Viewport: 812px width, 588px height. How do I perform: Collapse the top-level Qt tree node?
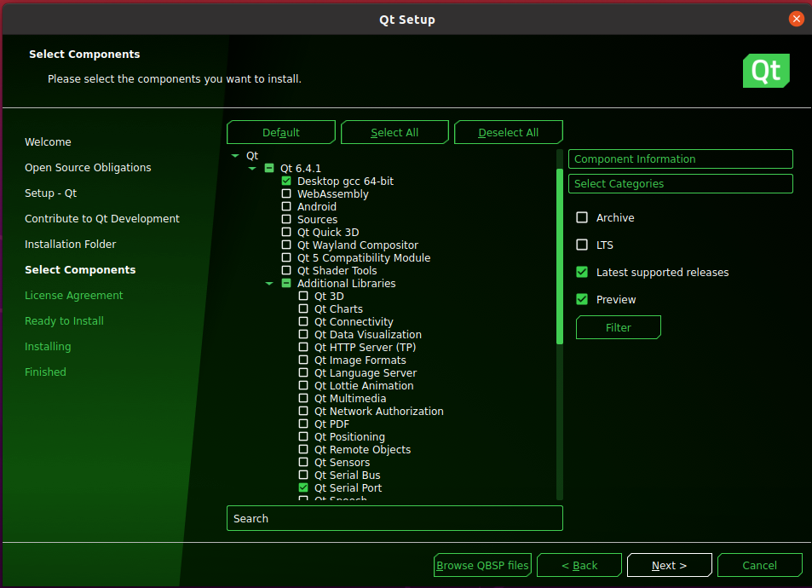pyautogui.click(x=235, y=155)
